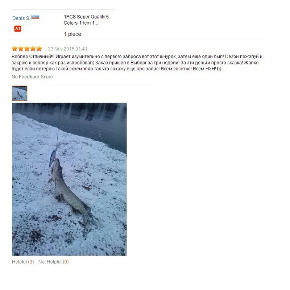Click the blue wobbler lure in photo
Image resolution: width=290 pixels, height=290 pixels.
click(x=53, y=158)
